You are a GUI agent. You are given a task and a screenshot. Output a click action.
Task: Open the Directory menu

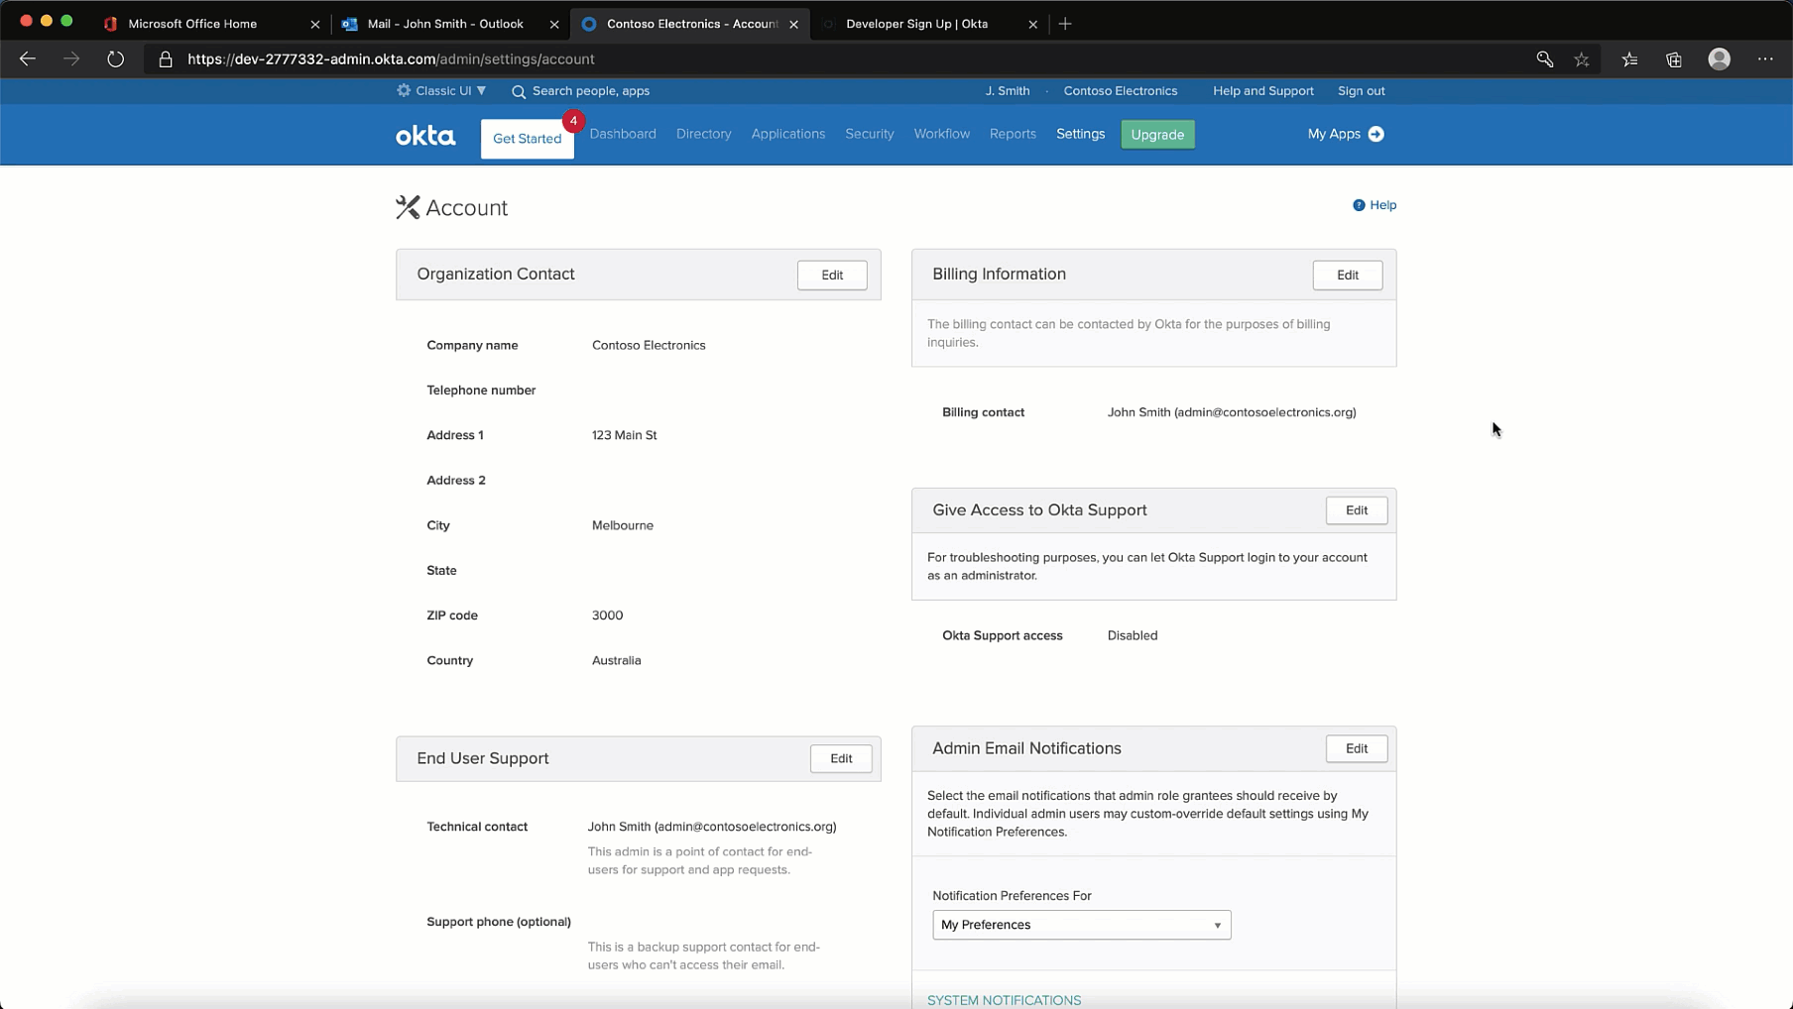point(704,134)
